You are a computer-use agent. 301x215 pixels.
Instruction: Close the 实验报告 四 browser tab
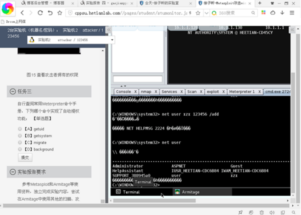(132, 3)
